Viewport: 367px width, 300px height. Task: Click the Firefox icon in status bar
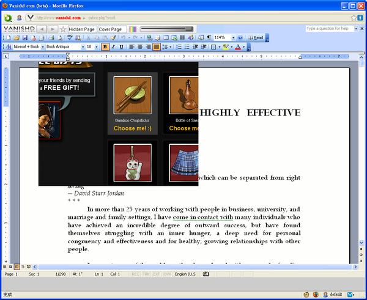[x=316, y=295]
